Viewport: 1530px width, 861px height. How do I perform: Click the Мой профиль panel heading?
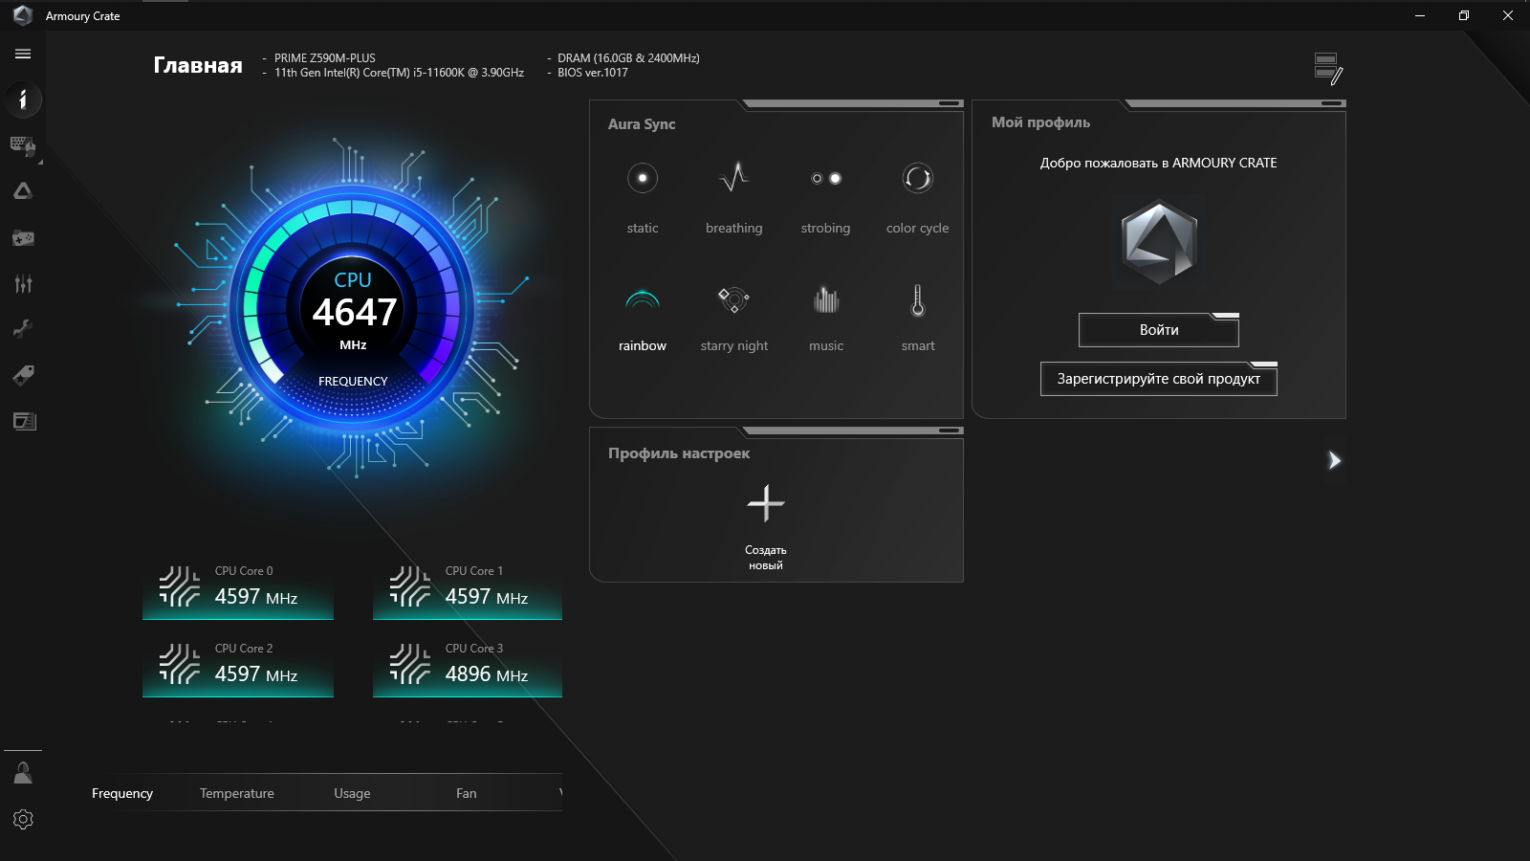point(1040,122)
